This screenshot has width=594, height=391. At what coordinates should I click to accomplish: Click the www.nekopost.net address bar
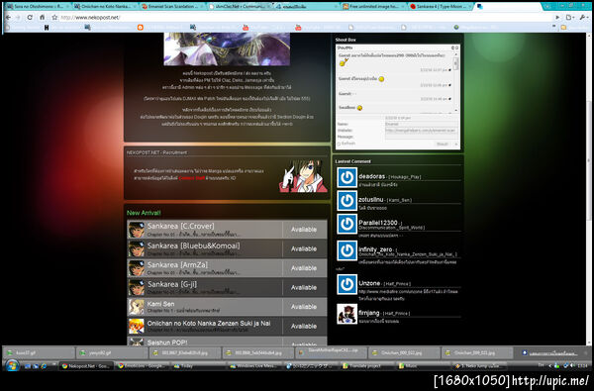pos(305,18)
